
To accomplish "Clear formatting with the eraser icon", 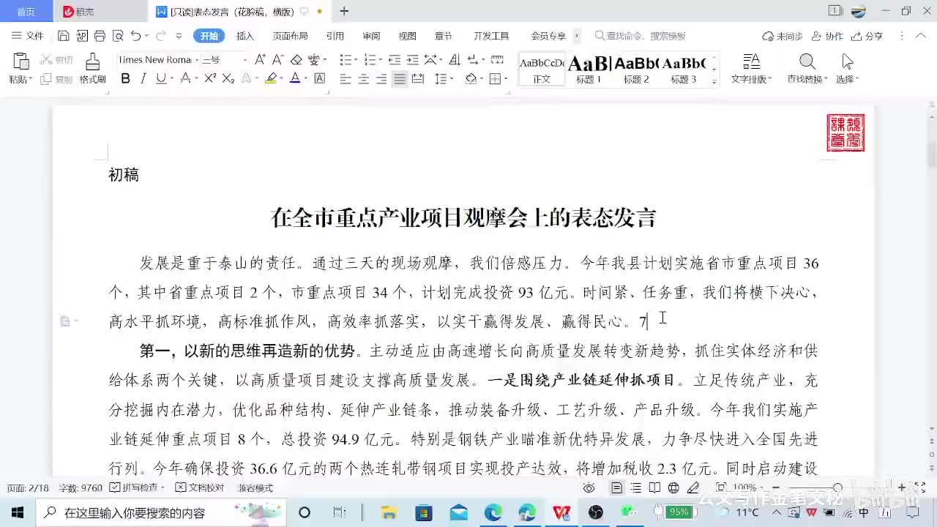I will click(296, 60).
